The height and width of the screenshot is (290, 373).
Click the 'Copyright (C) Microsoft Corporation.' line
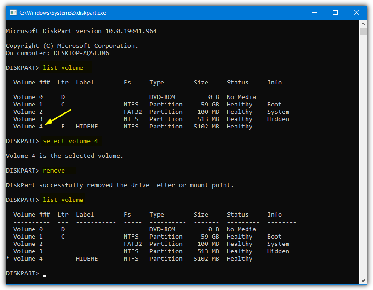pyautogui.click(x=72, y=46)
